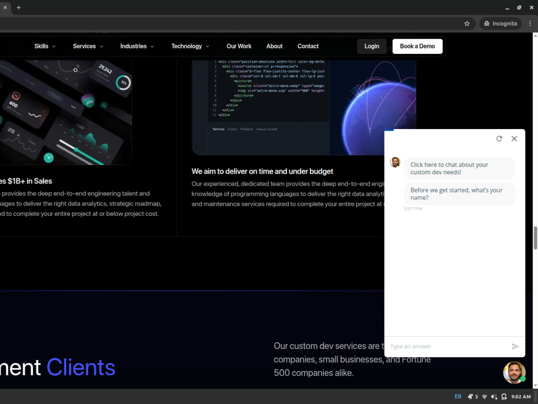
Task: Open the clock showing 9:02 AM
Action: tap(521, 396)
